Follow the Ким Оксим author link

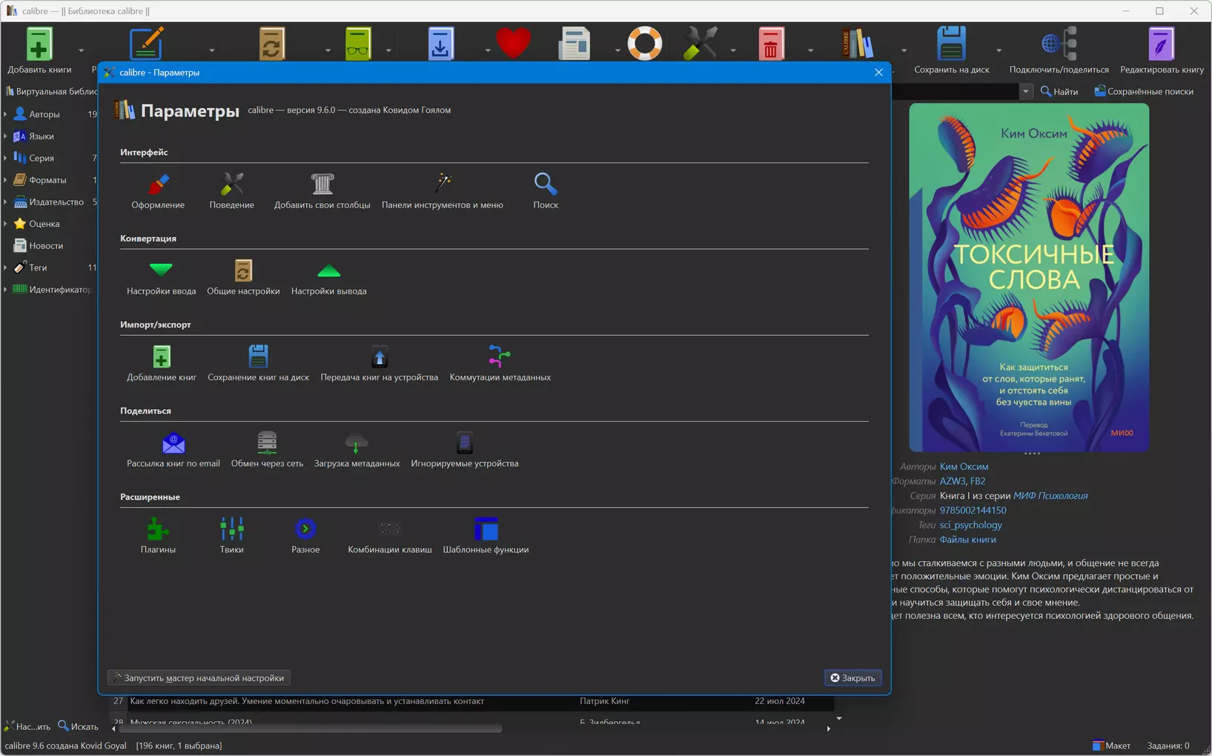click(x=964, y=466)
